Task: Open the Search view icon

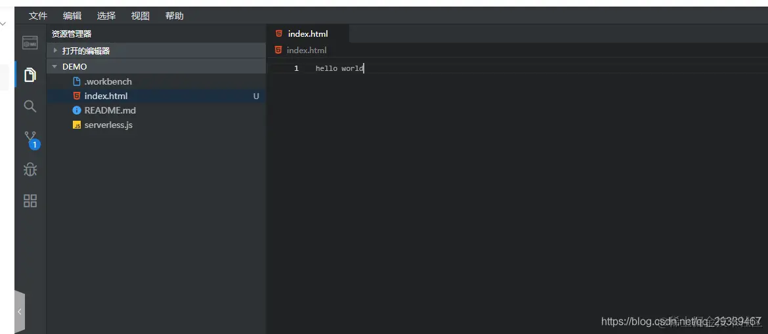Action: pos(30,106)
